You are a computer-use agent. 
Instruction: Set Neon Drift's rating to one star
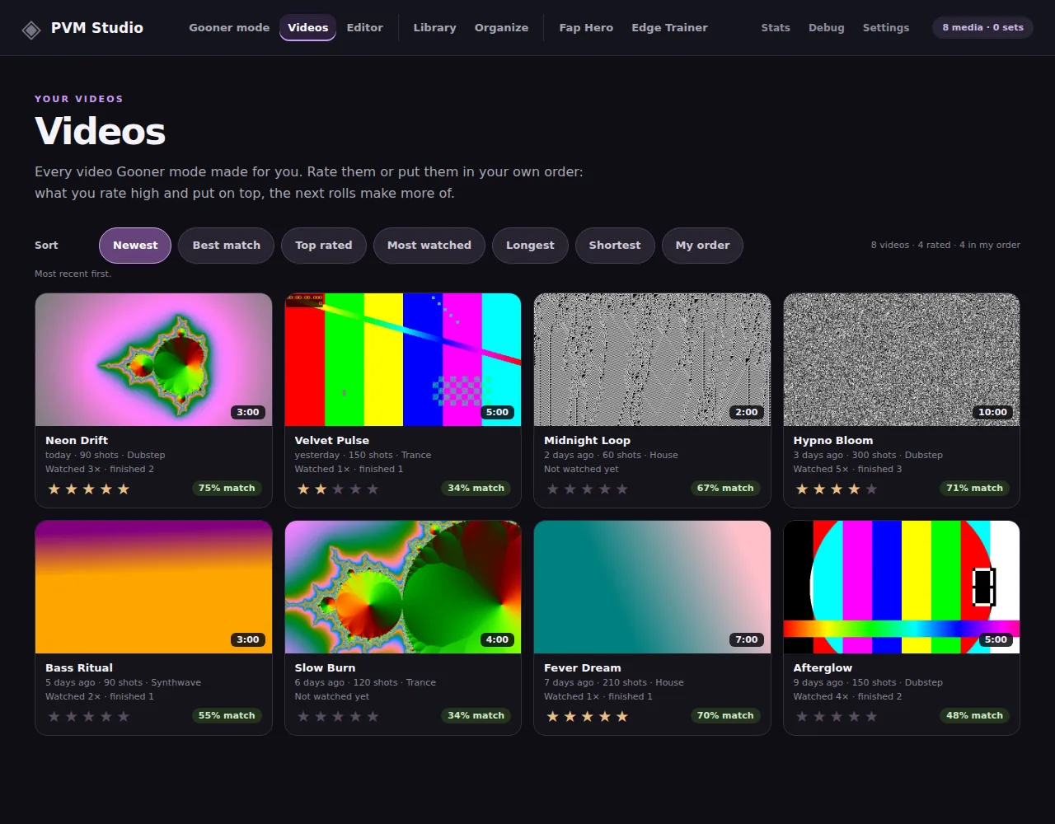tap(54, 489)
